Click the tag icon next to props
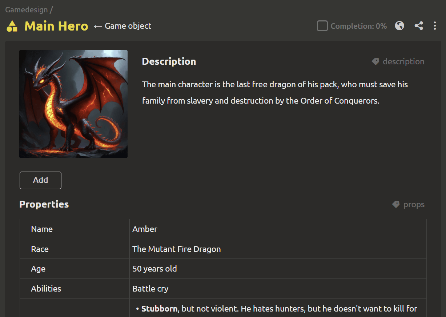Viewport: 446px width, 317px height. pos(396,204)
